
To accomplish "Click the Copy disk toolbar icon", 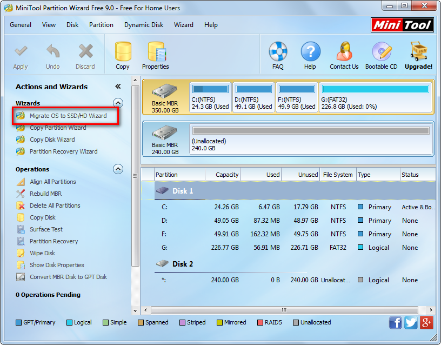I will pyautogui.click(x=123, y=51).
